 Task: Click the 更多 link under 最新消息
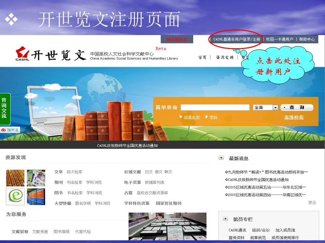click(x=312, y=202)
